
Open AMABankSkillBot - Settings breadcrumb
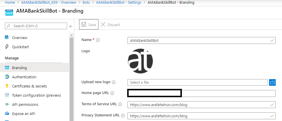[119, 3]
